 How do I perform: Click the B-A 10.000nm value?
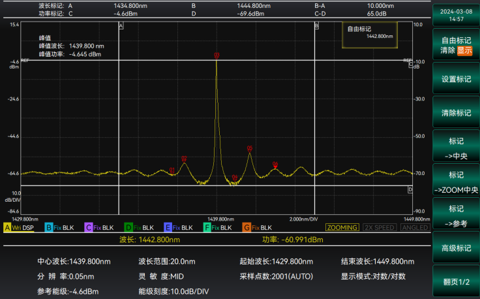[x=380, y=6]
